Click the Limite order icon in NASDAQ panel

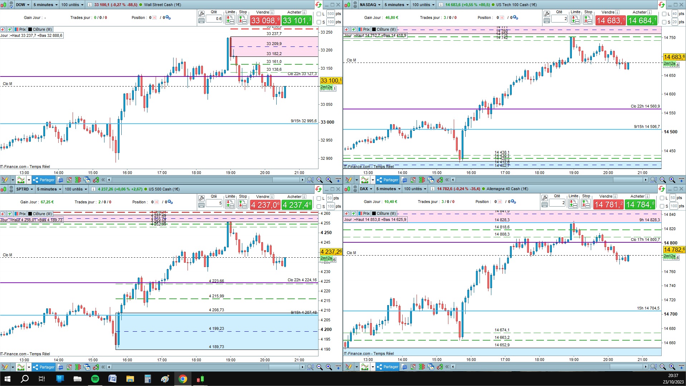tap(575, 20)
